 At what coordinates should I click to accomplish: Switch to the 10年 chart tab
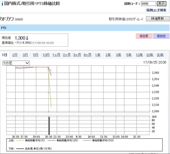pyautogui.click(x=139, y=55)
